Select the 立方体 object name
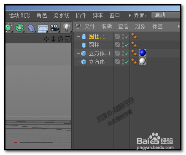The image size is (186, 155). pyautogui.click(x=97, y=62)
